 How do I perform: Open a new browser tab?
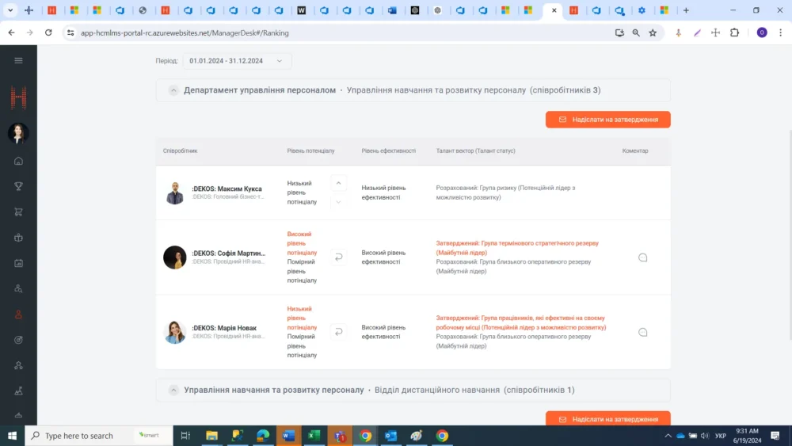tap(686, 10)
